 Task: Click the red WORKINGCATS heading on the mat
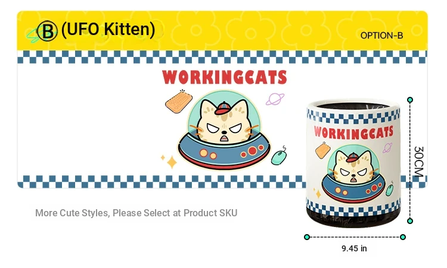click(x=225, y=77)
